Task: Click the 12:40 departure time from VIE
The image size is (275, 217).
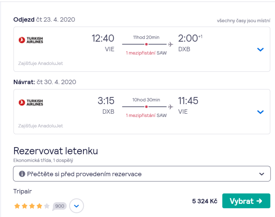Action: coord(103,39)
